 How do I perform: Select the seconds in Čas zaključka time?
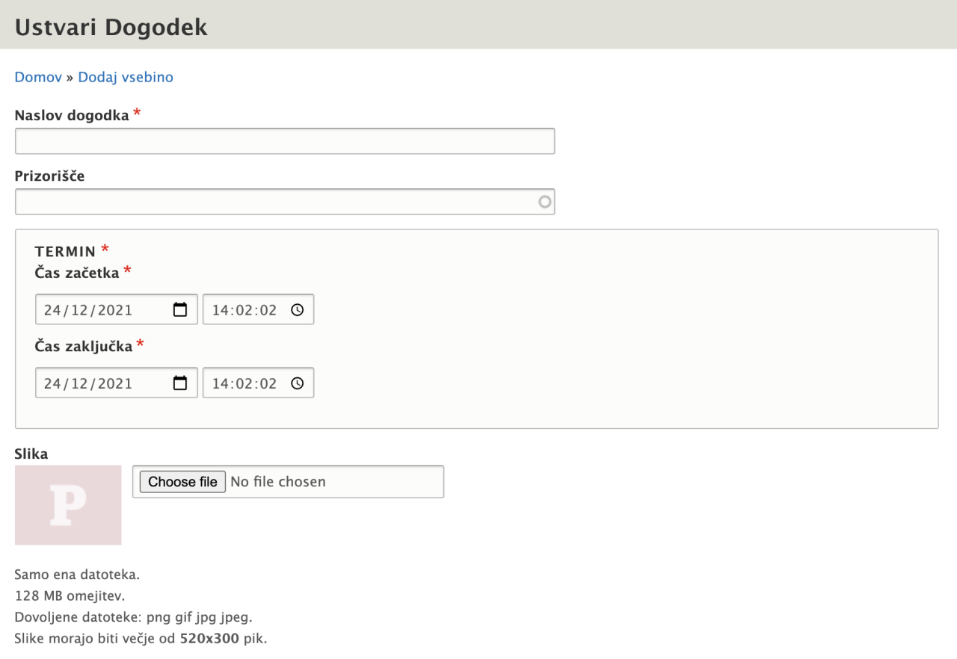pyautogui.click(x=269, y=383)
